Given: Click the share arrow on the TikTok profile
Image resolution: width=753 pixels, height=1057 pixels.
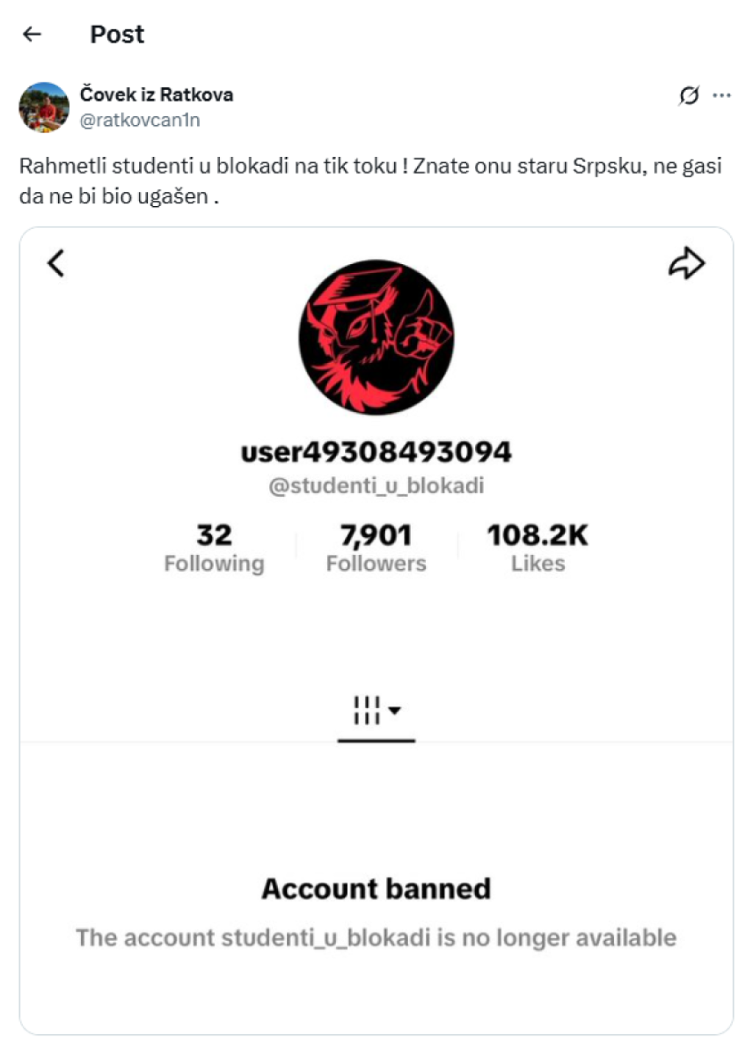Looking at the screenshot, I should point(686,264).
